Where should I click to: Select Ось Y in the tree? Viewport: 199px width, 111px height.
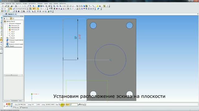pyautogui.click(x=13, y=34)
